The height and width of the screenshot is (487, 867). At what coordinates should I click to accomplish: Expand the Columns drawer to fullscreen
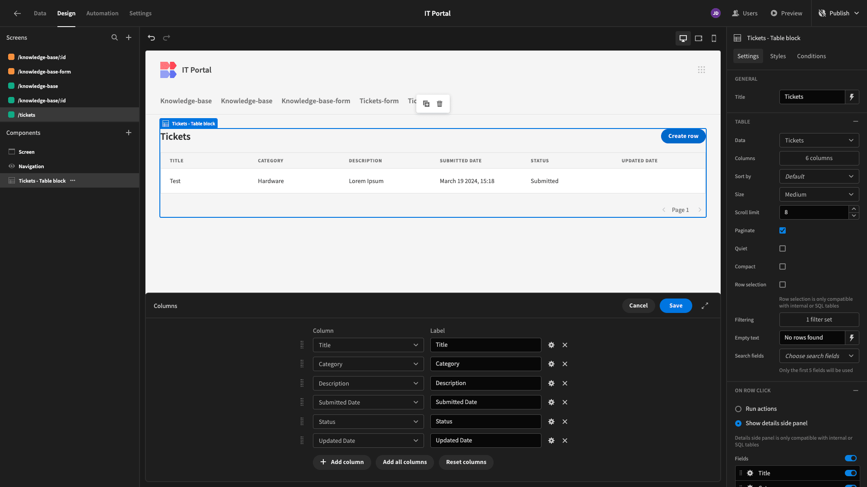705,306
